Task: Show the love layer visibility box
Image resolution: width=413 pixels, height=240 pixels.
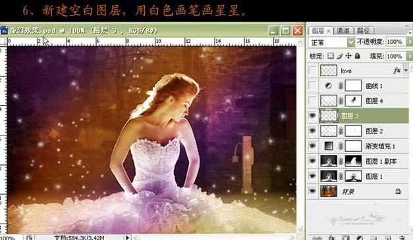Action: pos(313,70)
